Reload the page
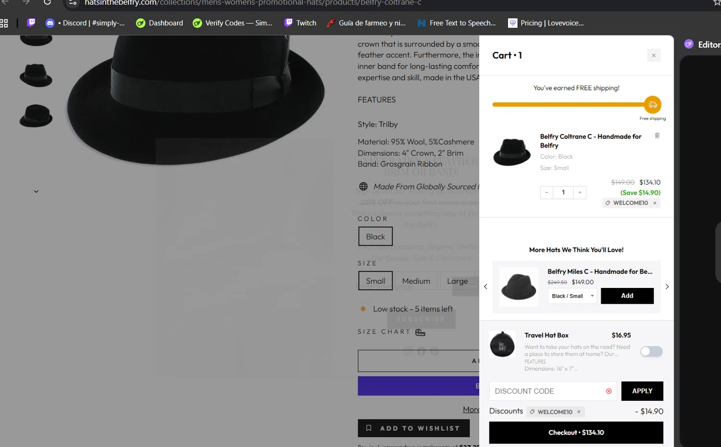The width and height of the screenshot is (721, 447). pyautogui.click(x=47, y=2)
